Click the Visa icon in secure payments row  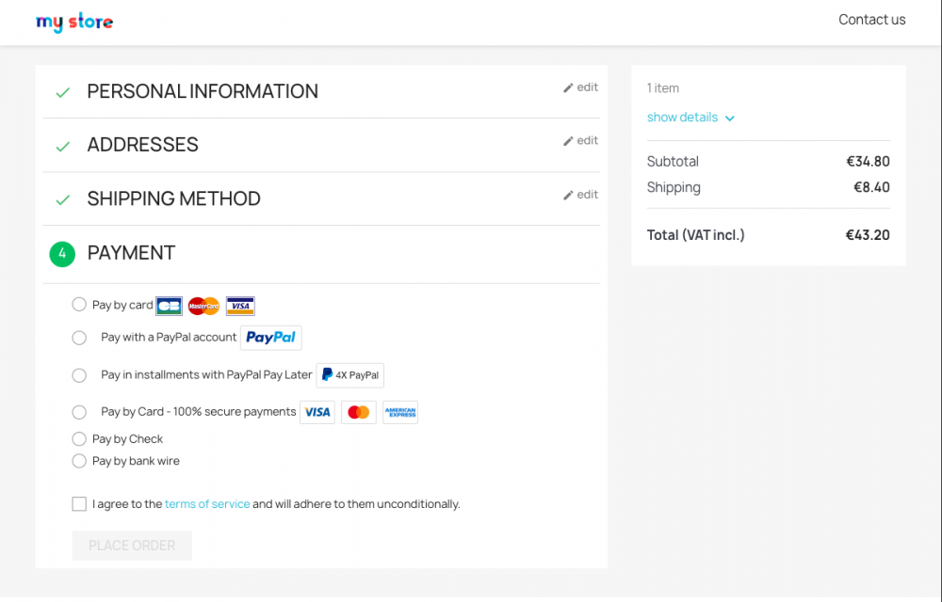[x=317, y=413]
